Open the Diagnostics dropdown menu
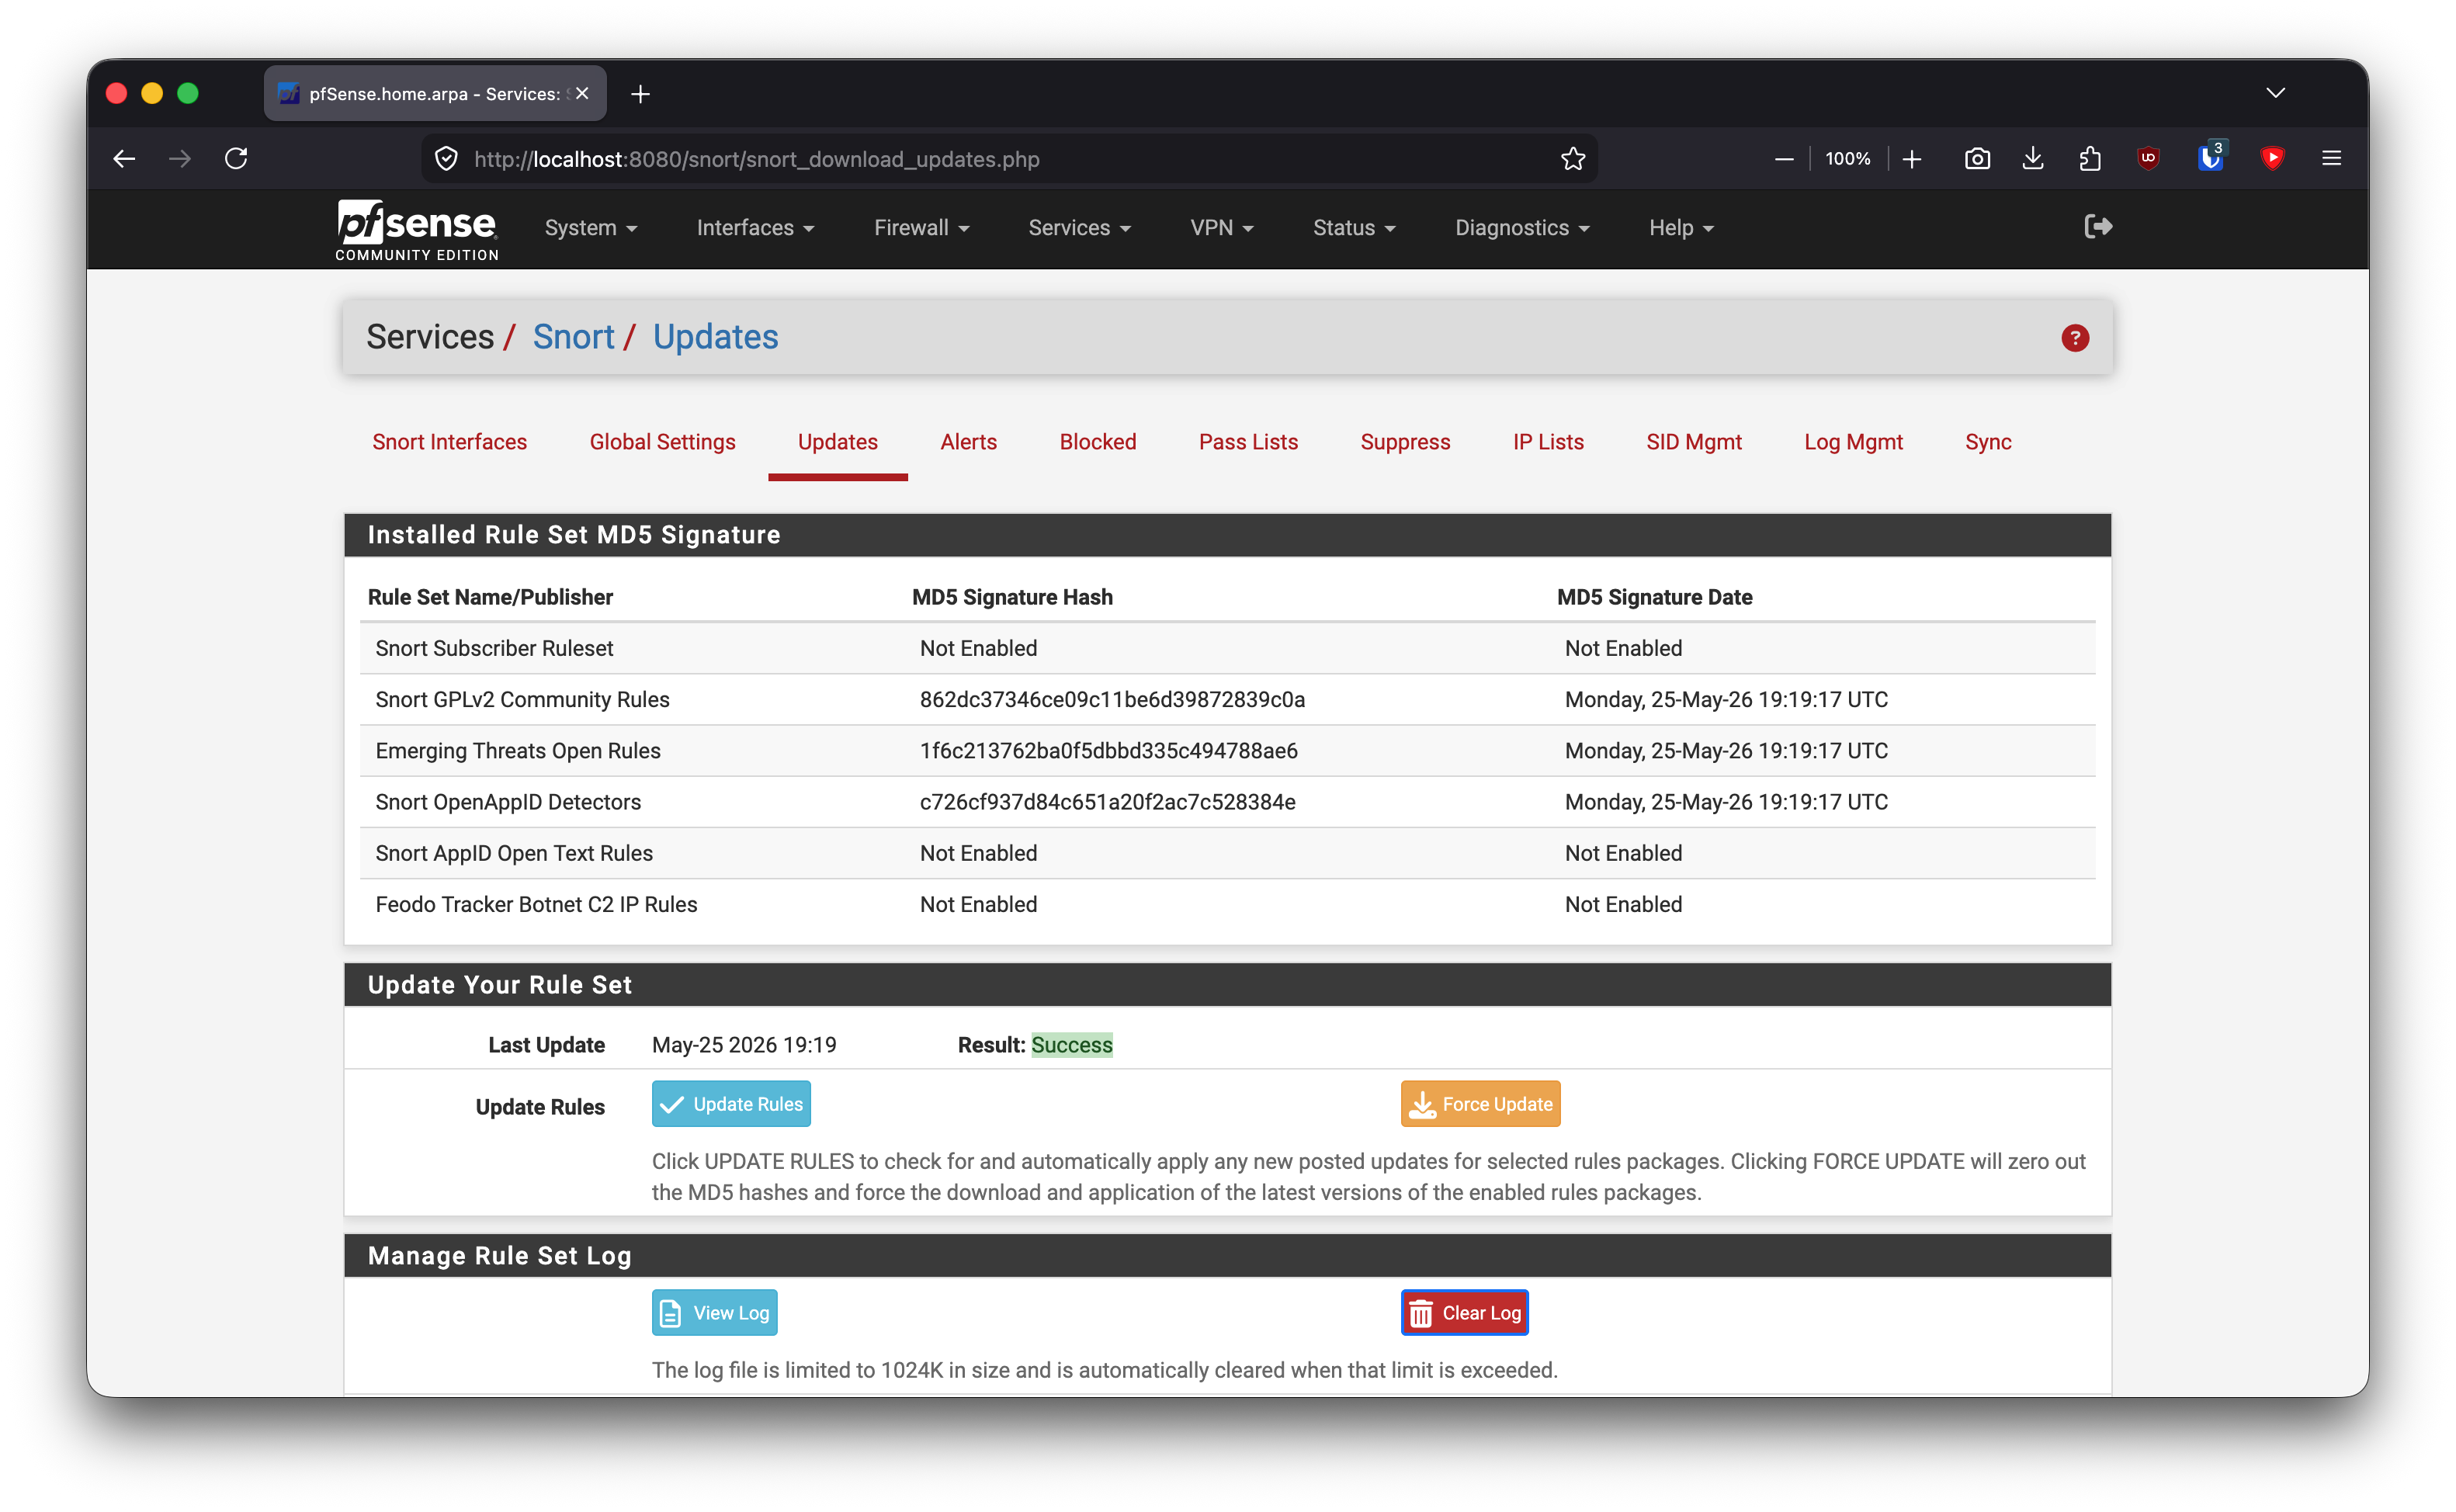2456x1512 pixels. 1522,228
